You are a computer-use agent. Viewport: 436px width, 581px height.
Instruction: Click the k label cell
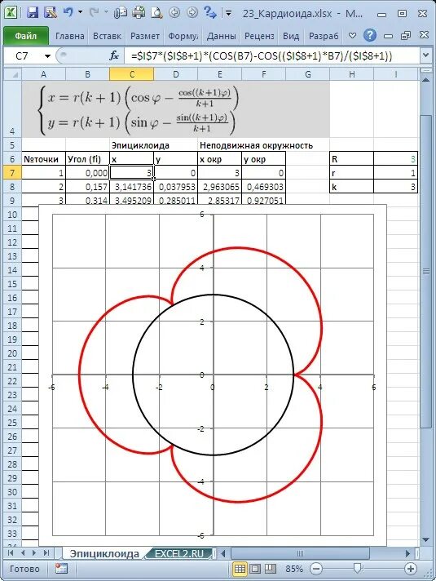[x=351, y=186]
